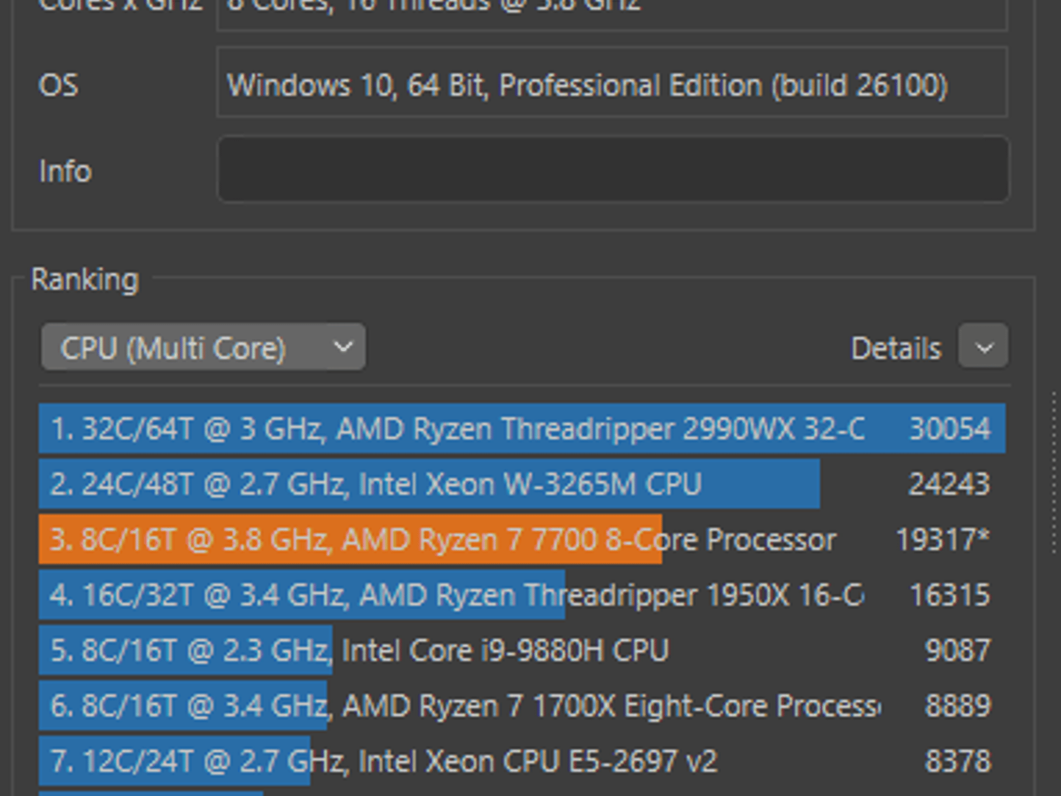Select the Threadripper 1950X ranking row
The image size is (1061, 796).
point(522,595)
